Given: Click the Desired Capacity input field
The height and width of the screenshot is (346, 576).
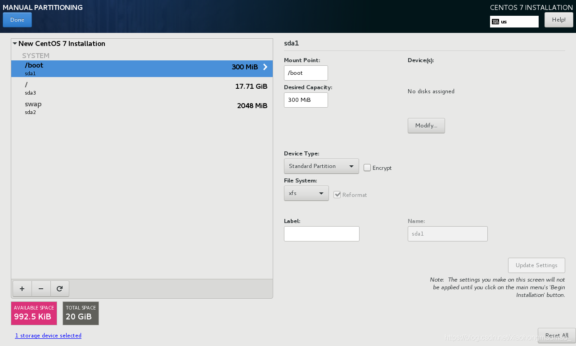Looking at the screenshot, I should coord(306,100).
